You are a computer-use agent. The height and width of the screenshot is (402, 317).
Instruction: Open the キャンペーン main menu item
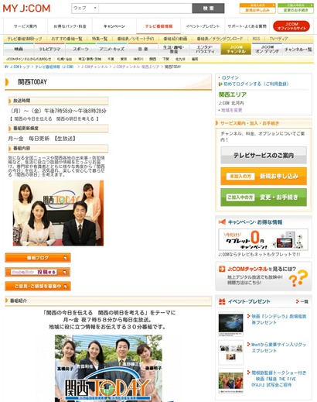coord(114,26)
